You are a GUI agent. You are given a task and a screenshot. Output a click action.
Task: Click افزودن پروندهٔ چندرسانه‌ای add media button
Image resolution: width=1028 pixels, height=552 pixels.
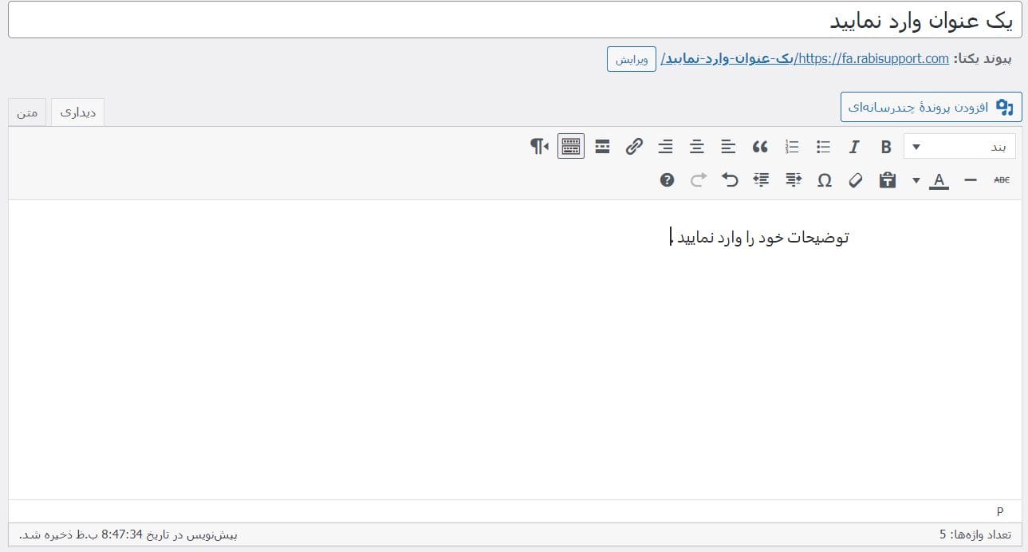[x=931, y=107]
